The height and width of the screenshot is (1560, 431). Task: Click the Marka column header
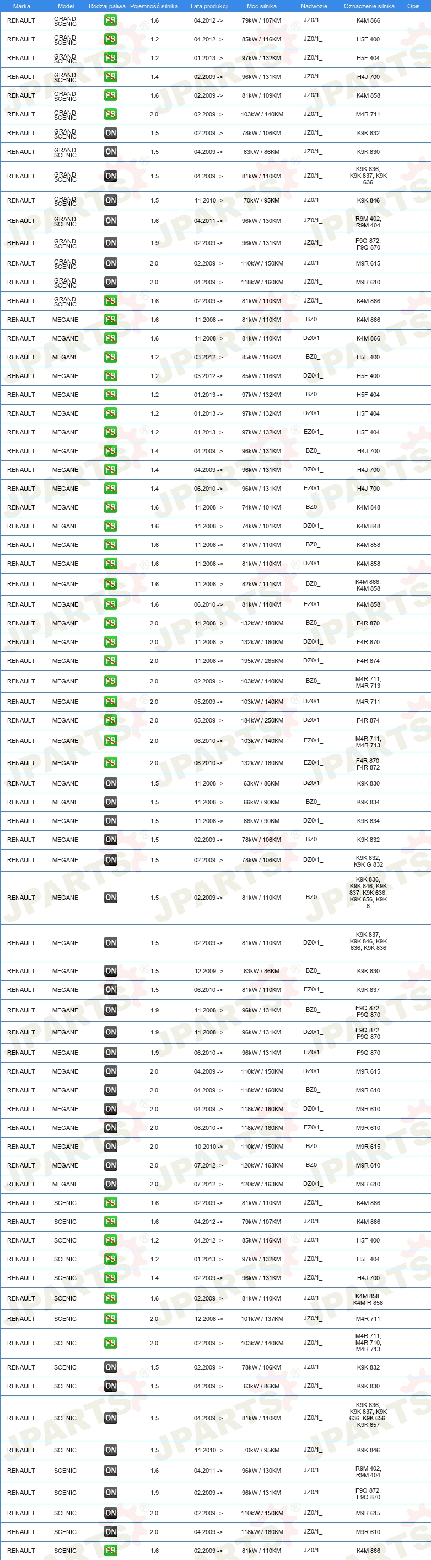(21, 6)
